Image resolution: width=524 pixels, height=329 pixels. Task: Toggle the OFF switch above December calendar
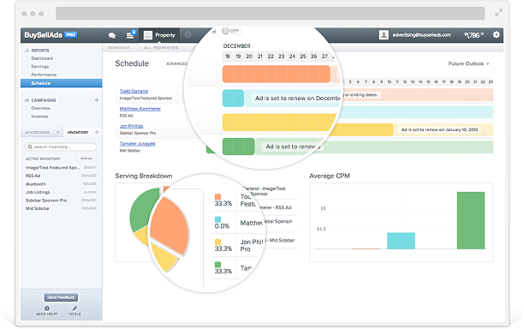231,31
